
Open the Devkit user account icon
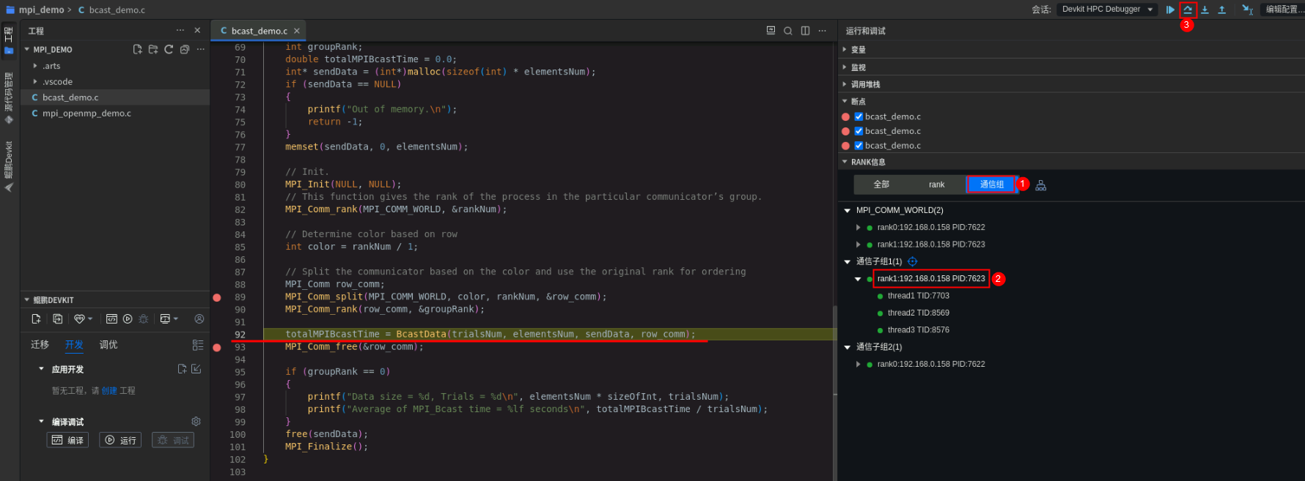click(199, 319)
